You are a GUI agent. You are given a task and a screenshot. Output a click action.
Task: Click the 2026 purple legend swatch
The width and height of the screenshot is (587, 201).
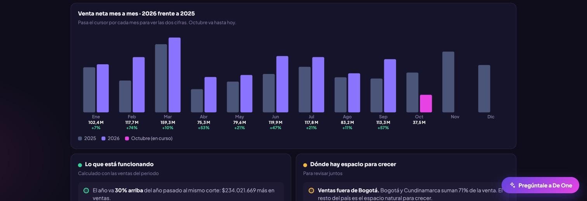104,138
